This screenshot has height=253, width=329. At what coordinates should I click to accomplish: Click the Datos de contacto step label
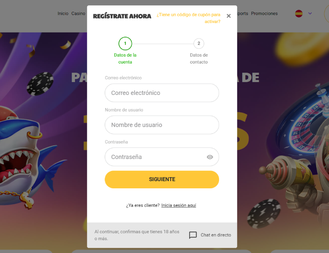coord(199,58)
